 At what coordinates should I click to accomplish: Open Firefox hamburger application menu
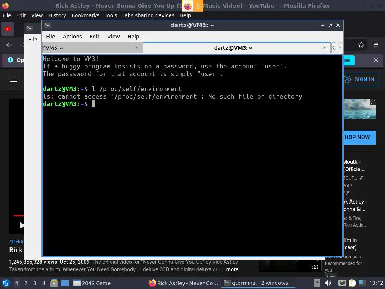point(376,45)
